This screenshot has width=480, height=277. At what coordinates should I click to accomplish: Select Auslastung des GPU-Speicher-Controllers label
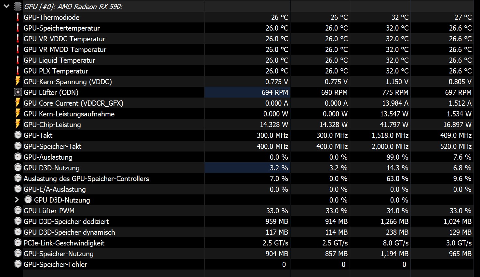86,178
